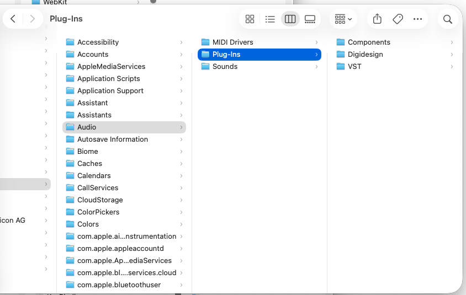The image size is (466, 295).
Task: Select the Biome folder
Action: point(124,152)
